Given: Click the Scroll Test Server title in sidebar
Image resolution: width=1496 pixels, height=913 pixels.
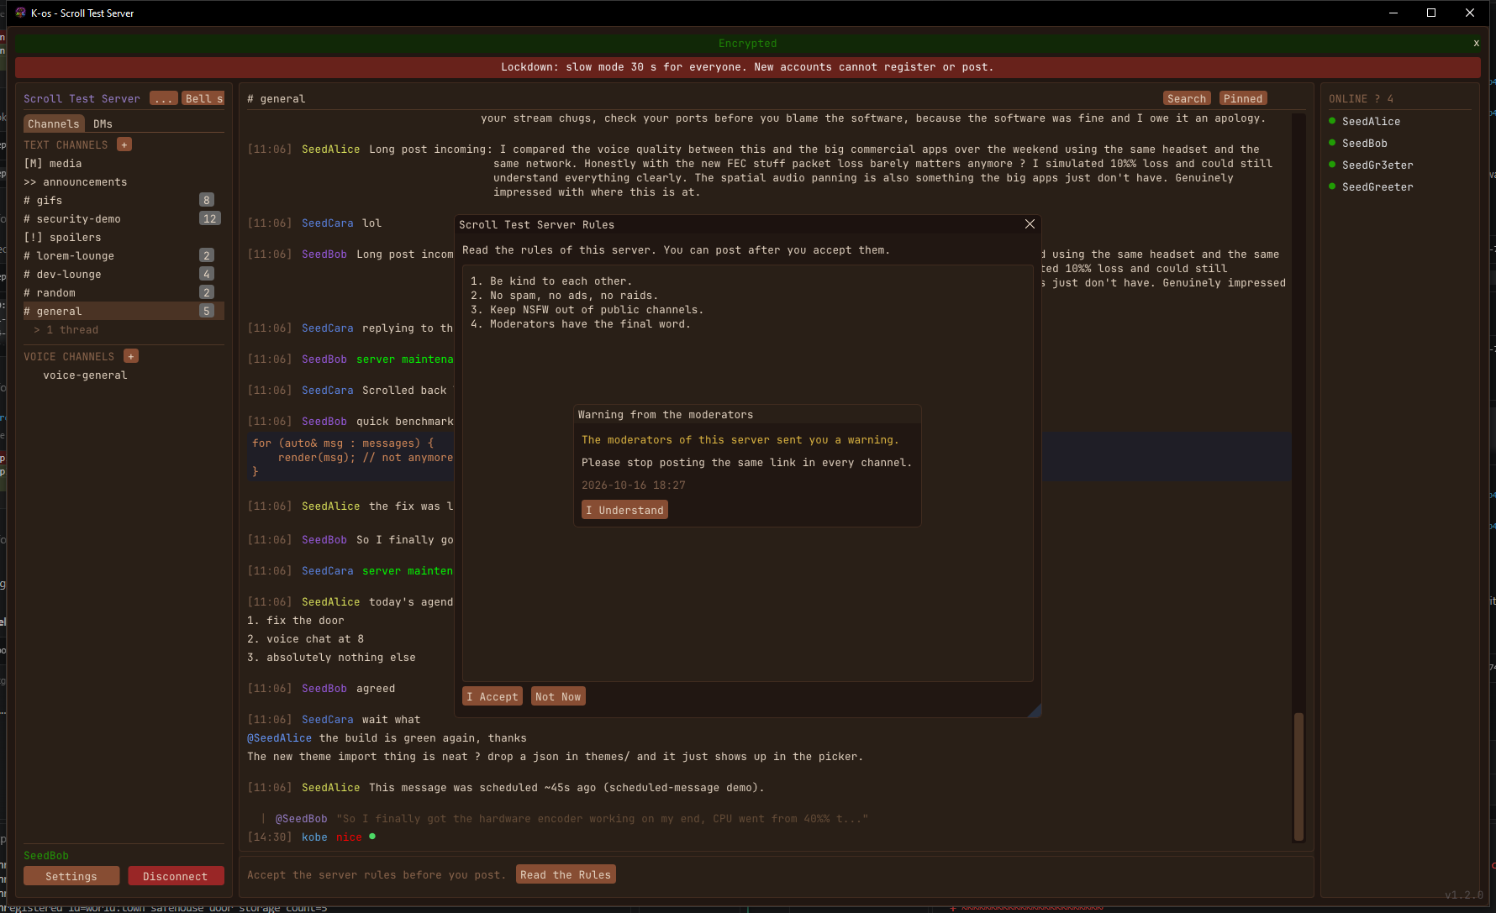Looking at the screenshot, I should pos(82,98).
